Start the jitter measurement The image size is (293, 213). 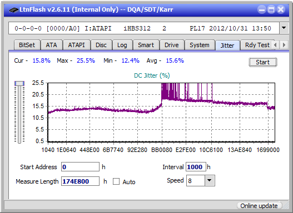[263, 62]
